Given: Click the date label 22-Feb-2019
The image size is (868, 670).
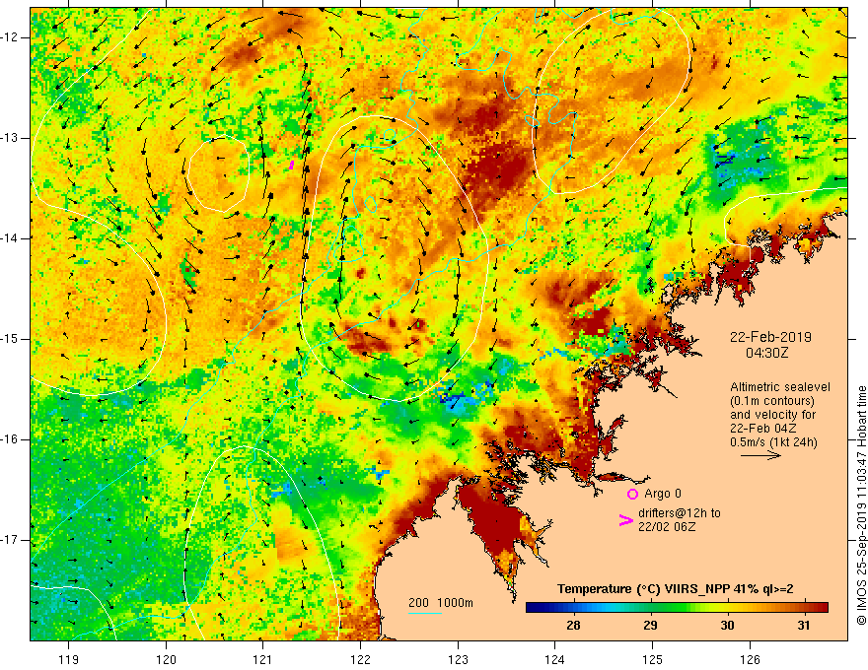Looking at the screenshot, I should click(x=770, y=337).
